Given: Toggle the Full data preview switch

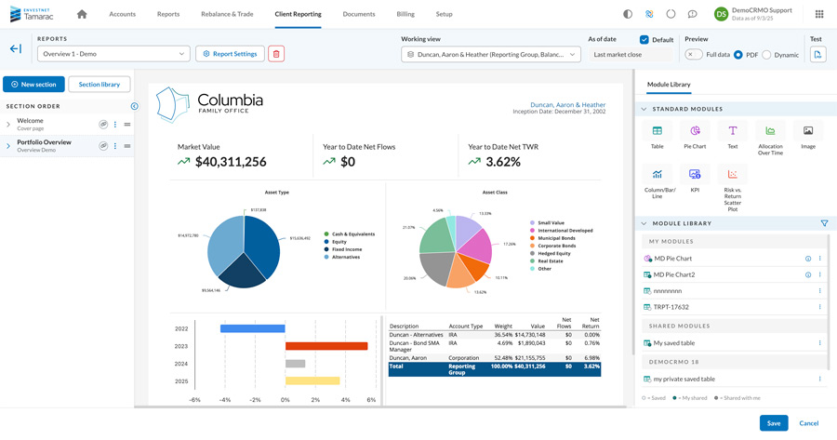Looking at the screenshot, I should tap(694, 55).
